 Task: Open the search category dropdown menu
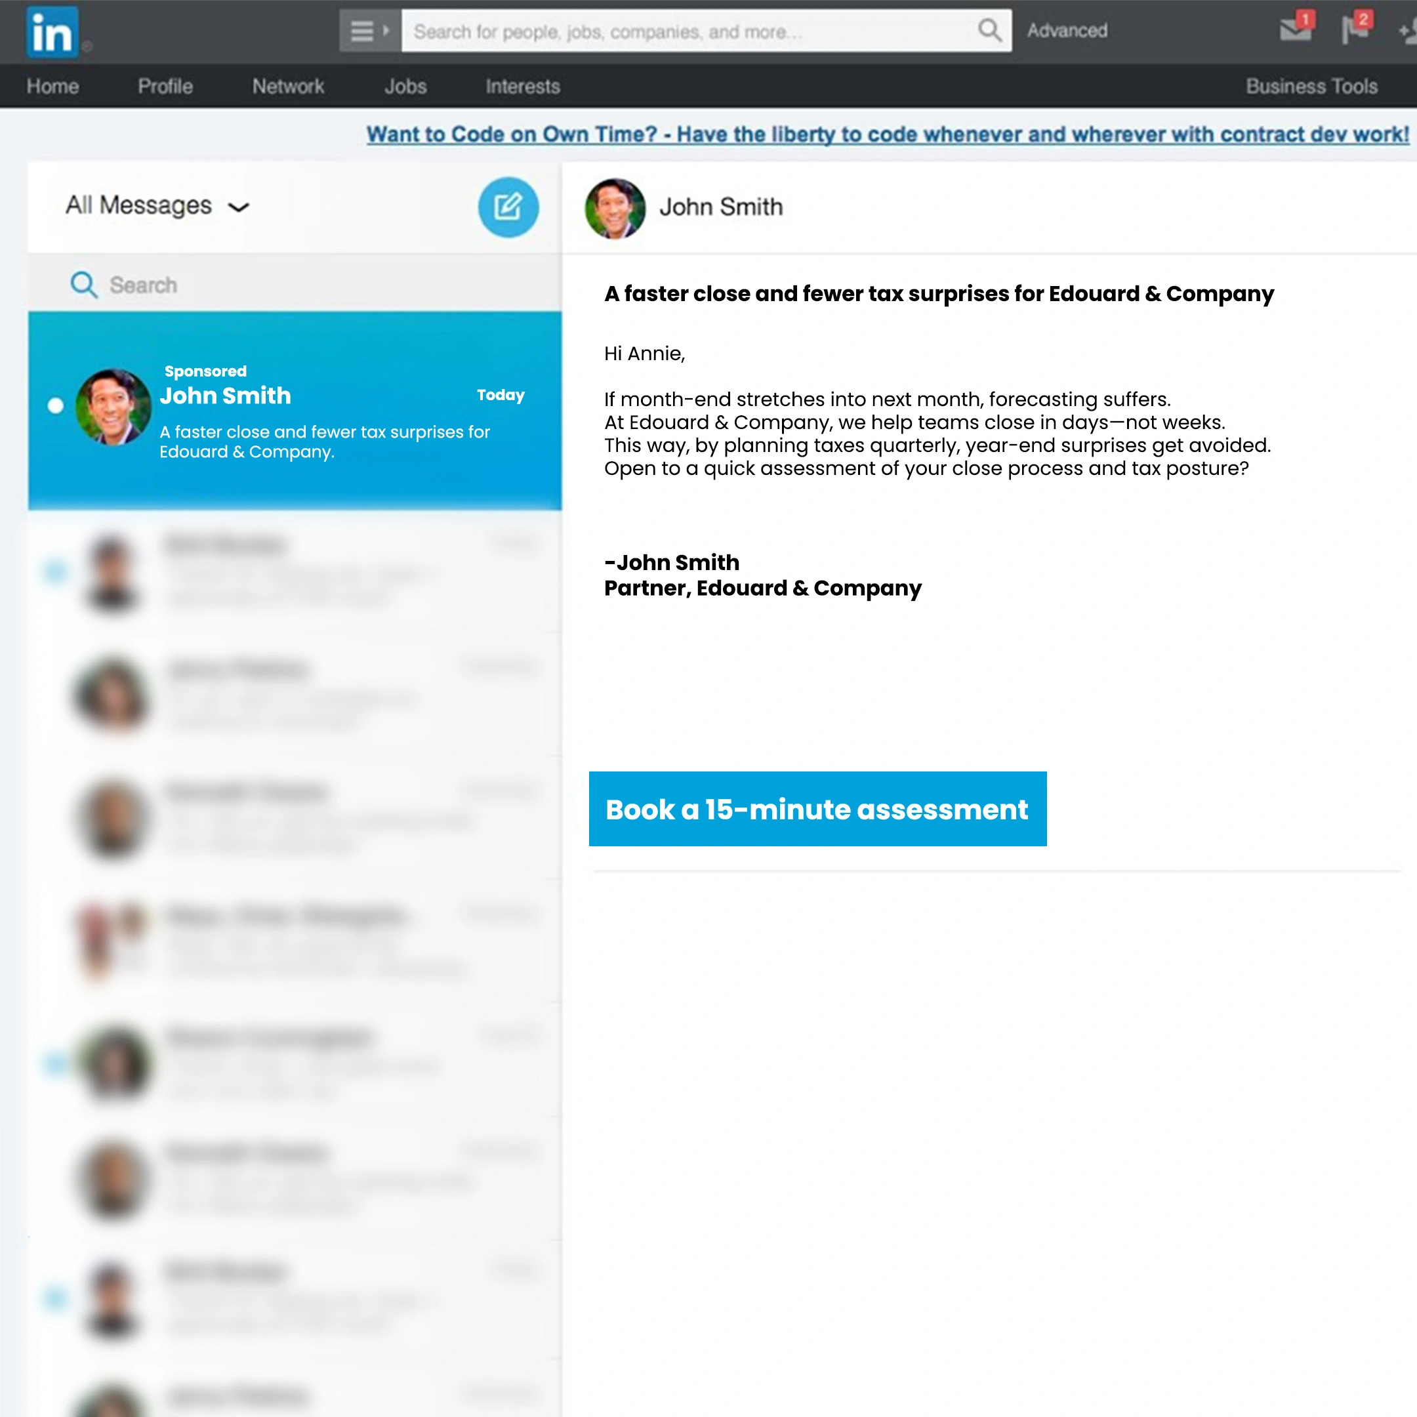tap(369, 31)
